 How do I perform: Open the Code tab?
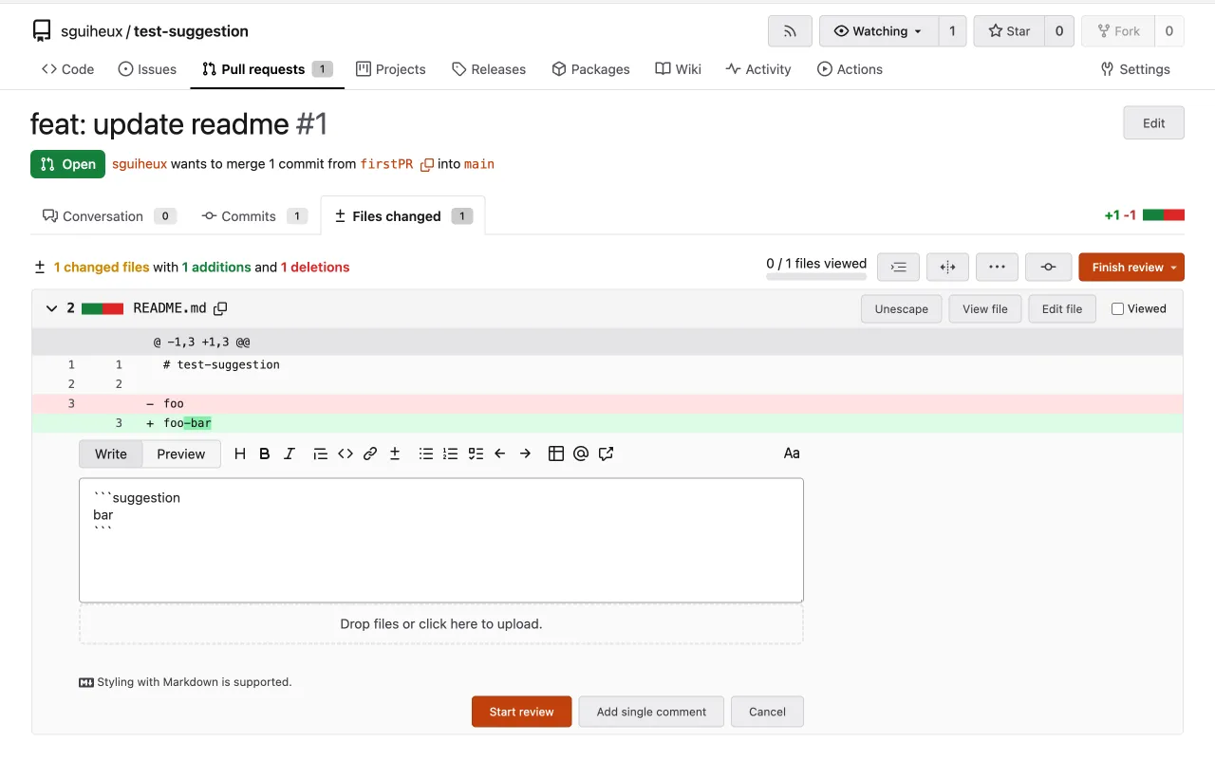coord(68,69)
